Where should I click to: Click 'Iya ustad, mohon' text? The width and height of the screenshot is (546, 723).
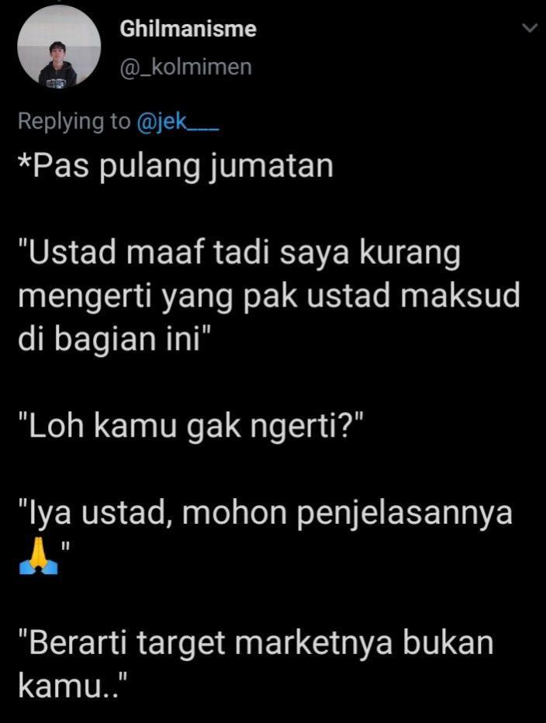point(153,514)
